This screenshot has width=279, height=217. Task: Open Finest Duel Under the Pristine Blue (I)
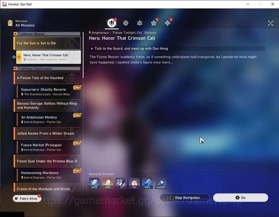(47, 161)
